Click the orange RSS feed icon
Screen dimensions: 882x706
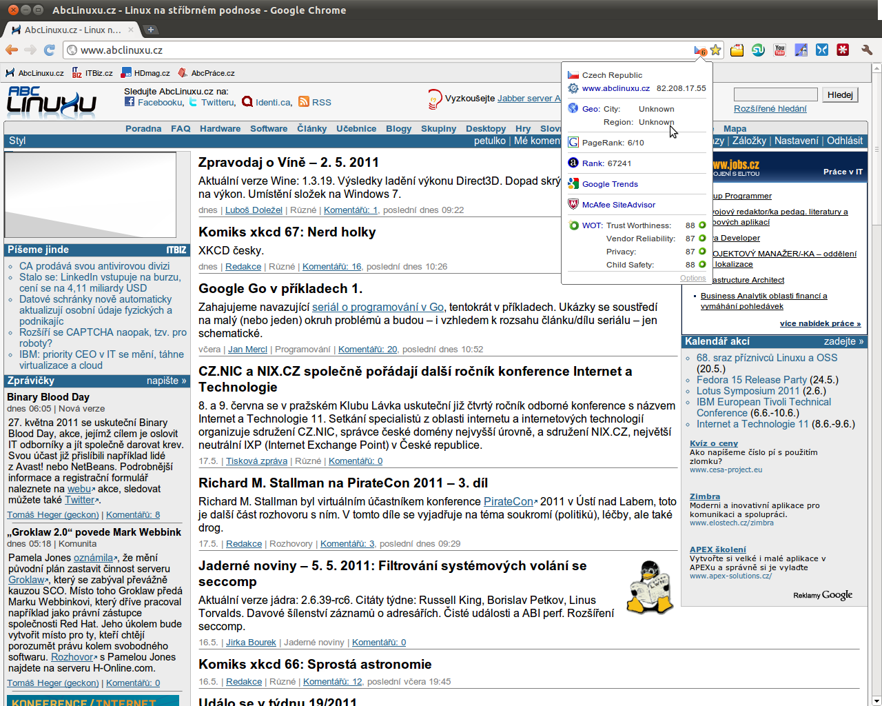coord(304,102)
